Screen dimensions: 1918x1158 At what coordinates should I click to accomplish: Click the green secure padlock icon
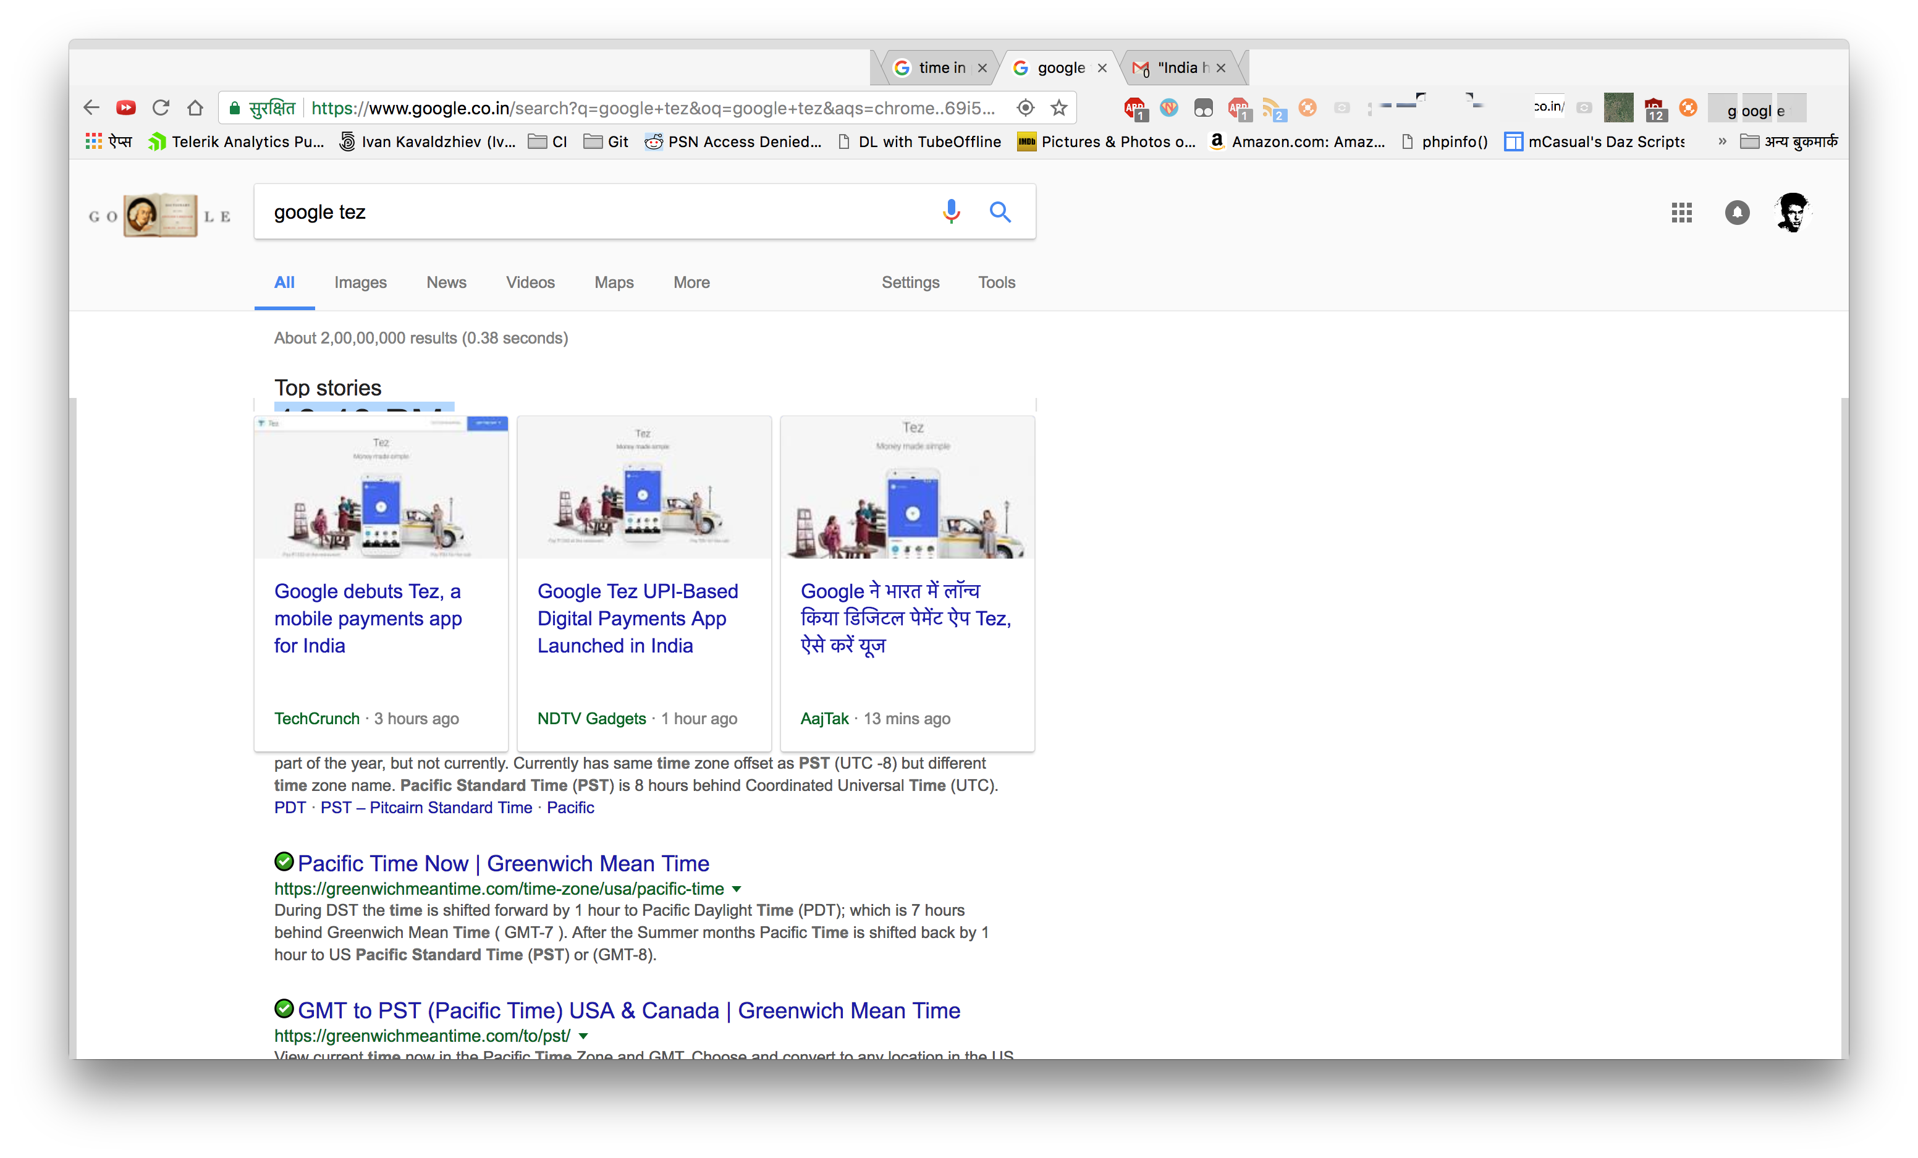234,108
